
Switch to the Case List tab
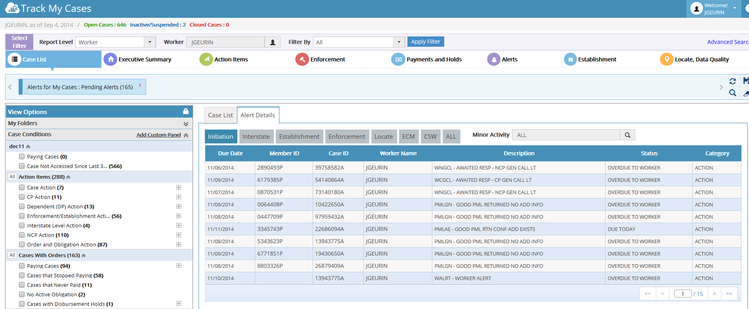tap(220, 115)
